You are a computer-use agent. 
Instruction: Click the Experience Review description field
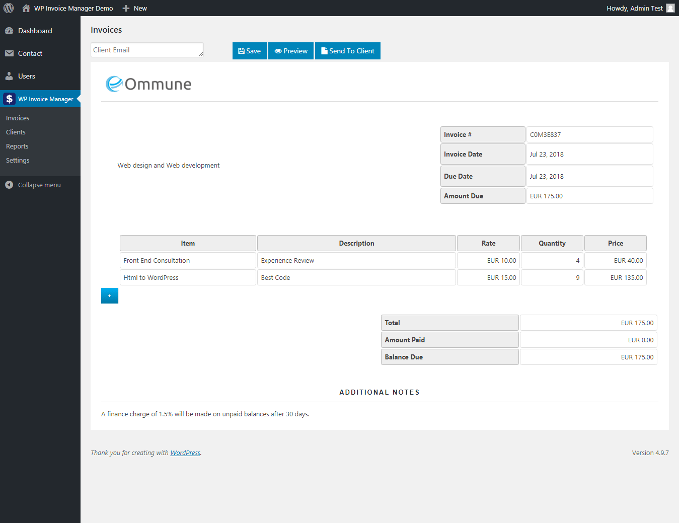[x=356, y=260]
